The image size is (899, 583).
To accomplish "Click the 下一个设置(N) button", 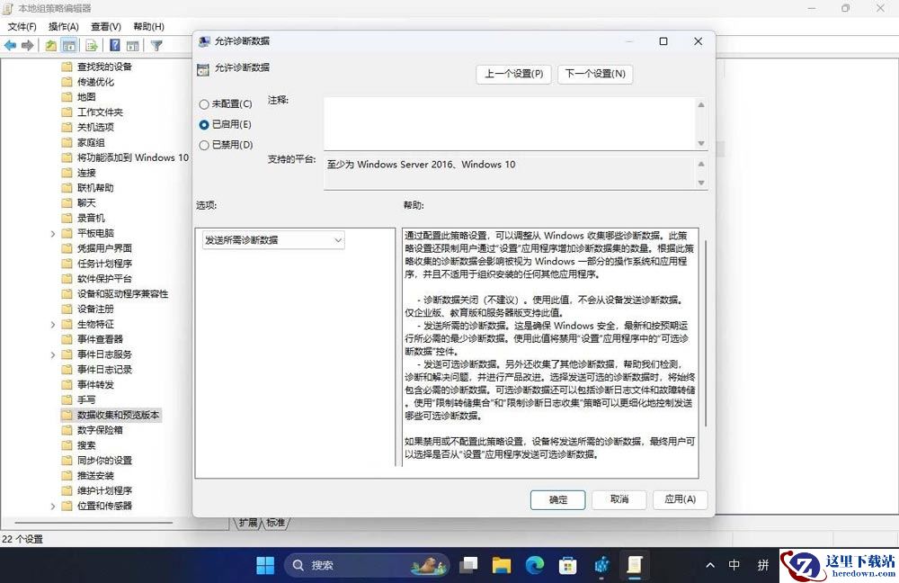I will tap(595, 74).
